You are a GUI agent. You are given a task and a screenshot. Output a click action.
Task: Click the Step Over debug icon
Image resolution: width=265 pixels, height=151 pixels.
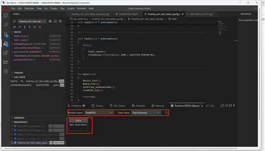pos(19,27)
